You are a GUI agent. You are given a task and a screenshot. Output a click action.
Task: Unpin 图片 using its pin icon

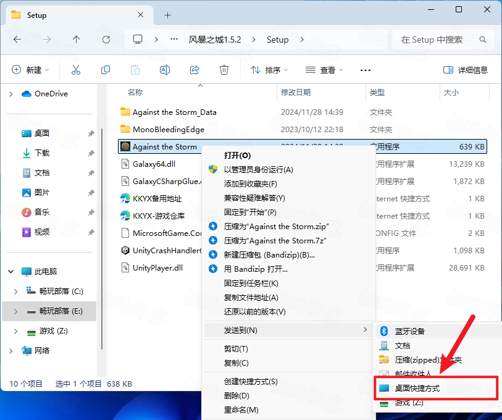tap(91, 193)
